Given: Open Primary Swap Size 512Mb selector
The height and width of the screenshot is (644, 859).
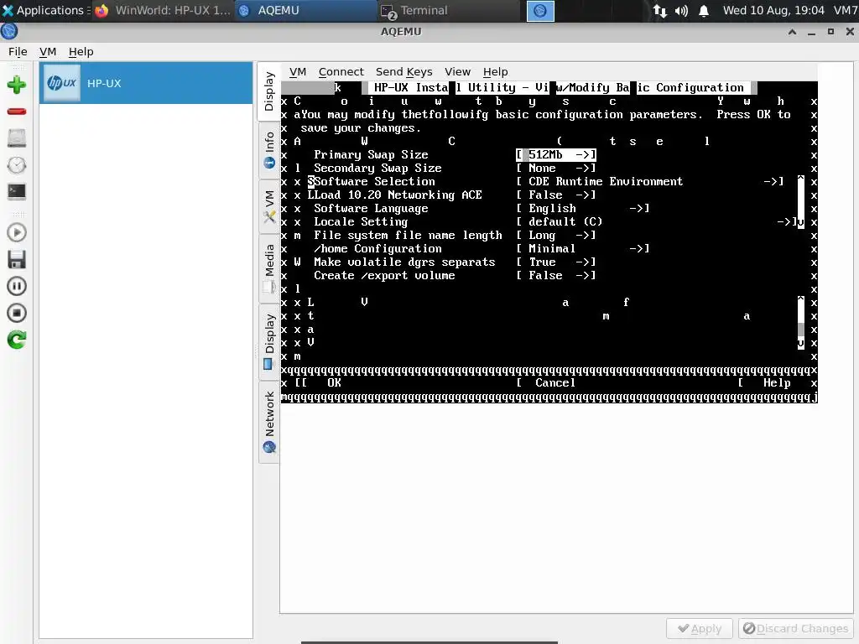Looking at the screenshot, I should (x=556, y=155).
